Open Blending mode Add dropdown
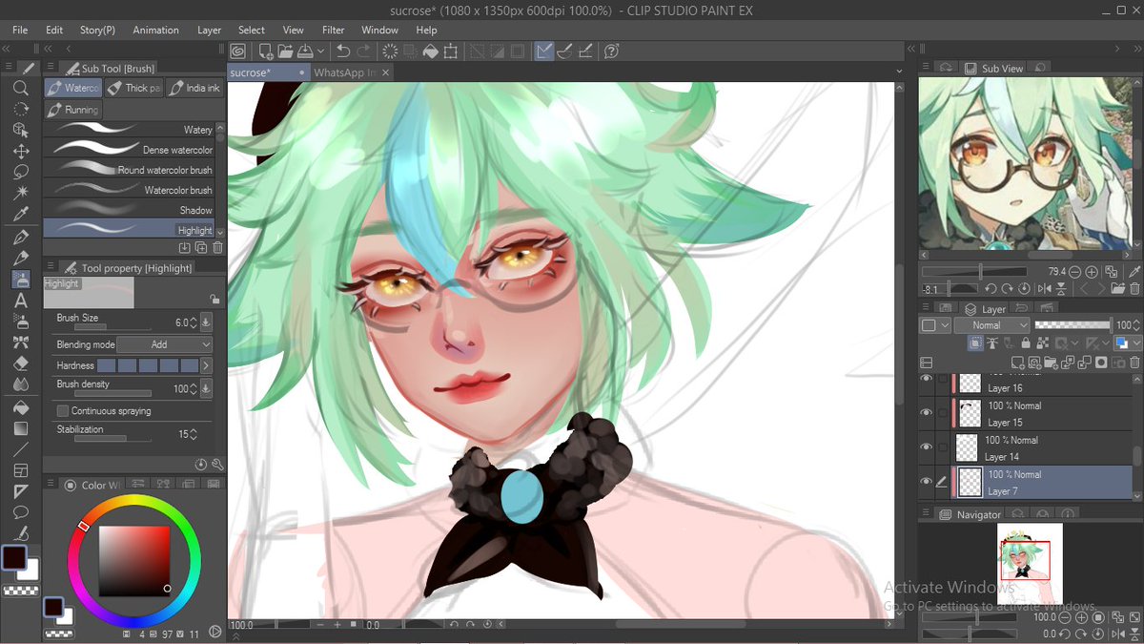The width and height of the screenshot is (1144, 644). pos(166,344)
